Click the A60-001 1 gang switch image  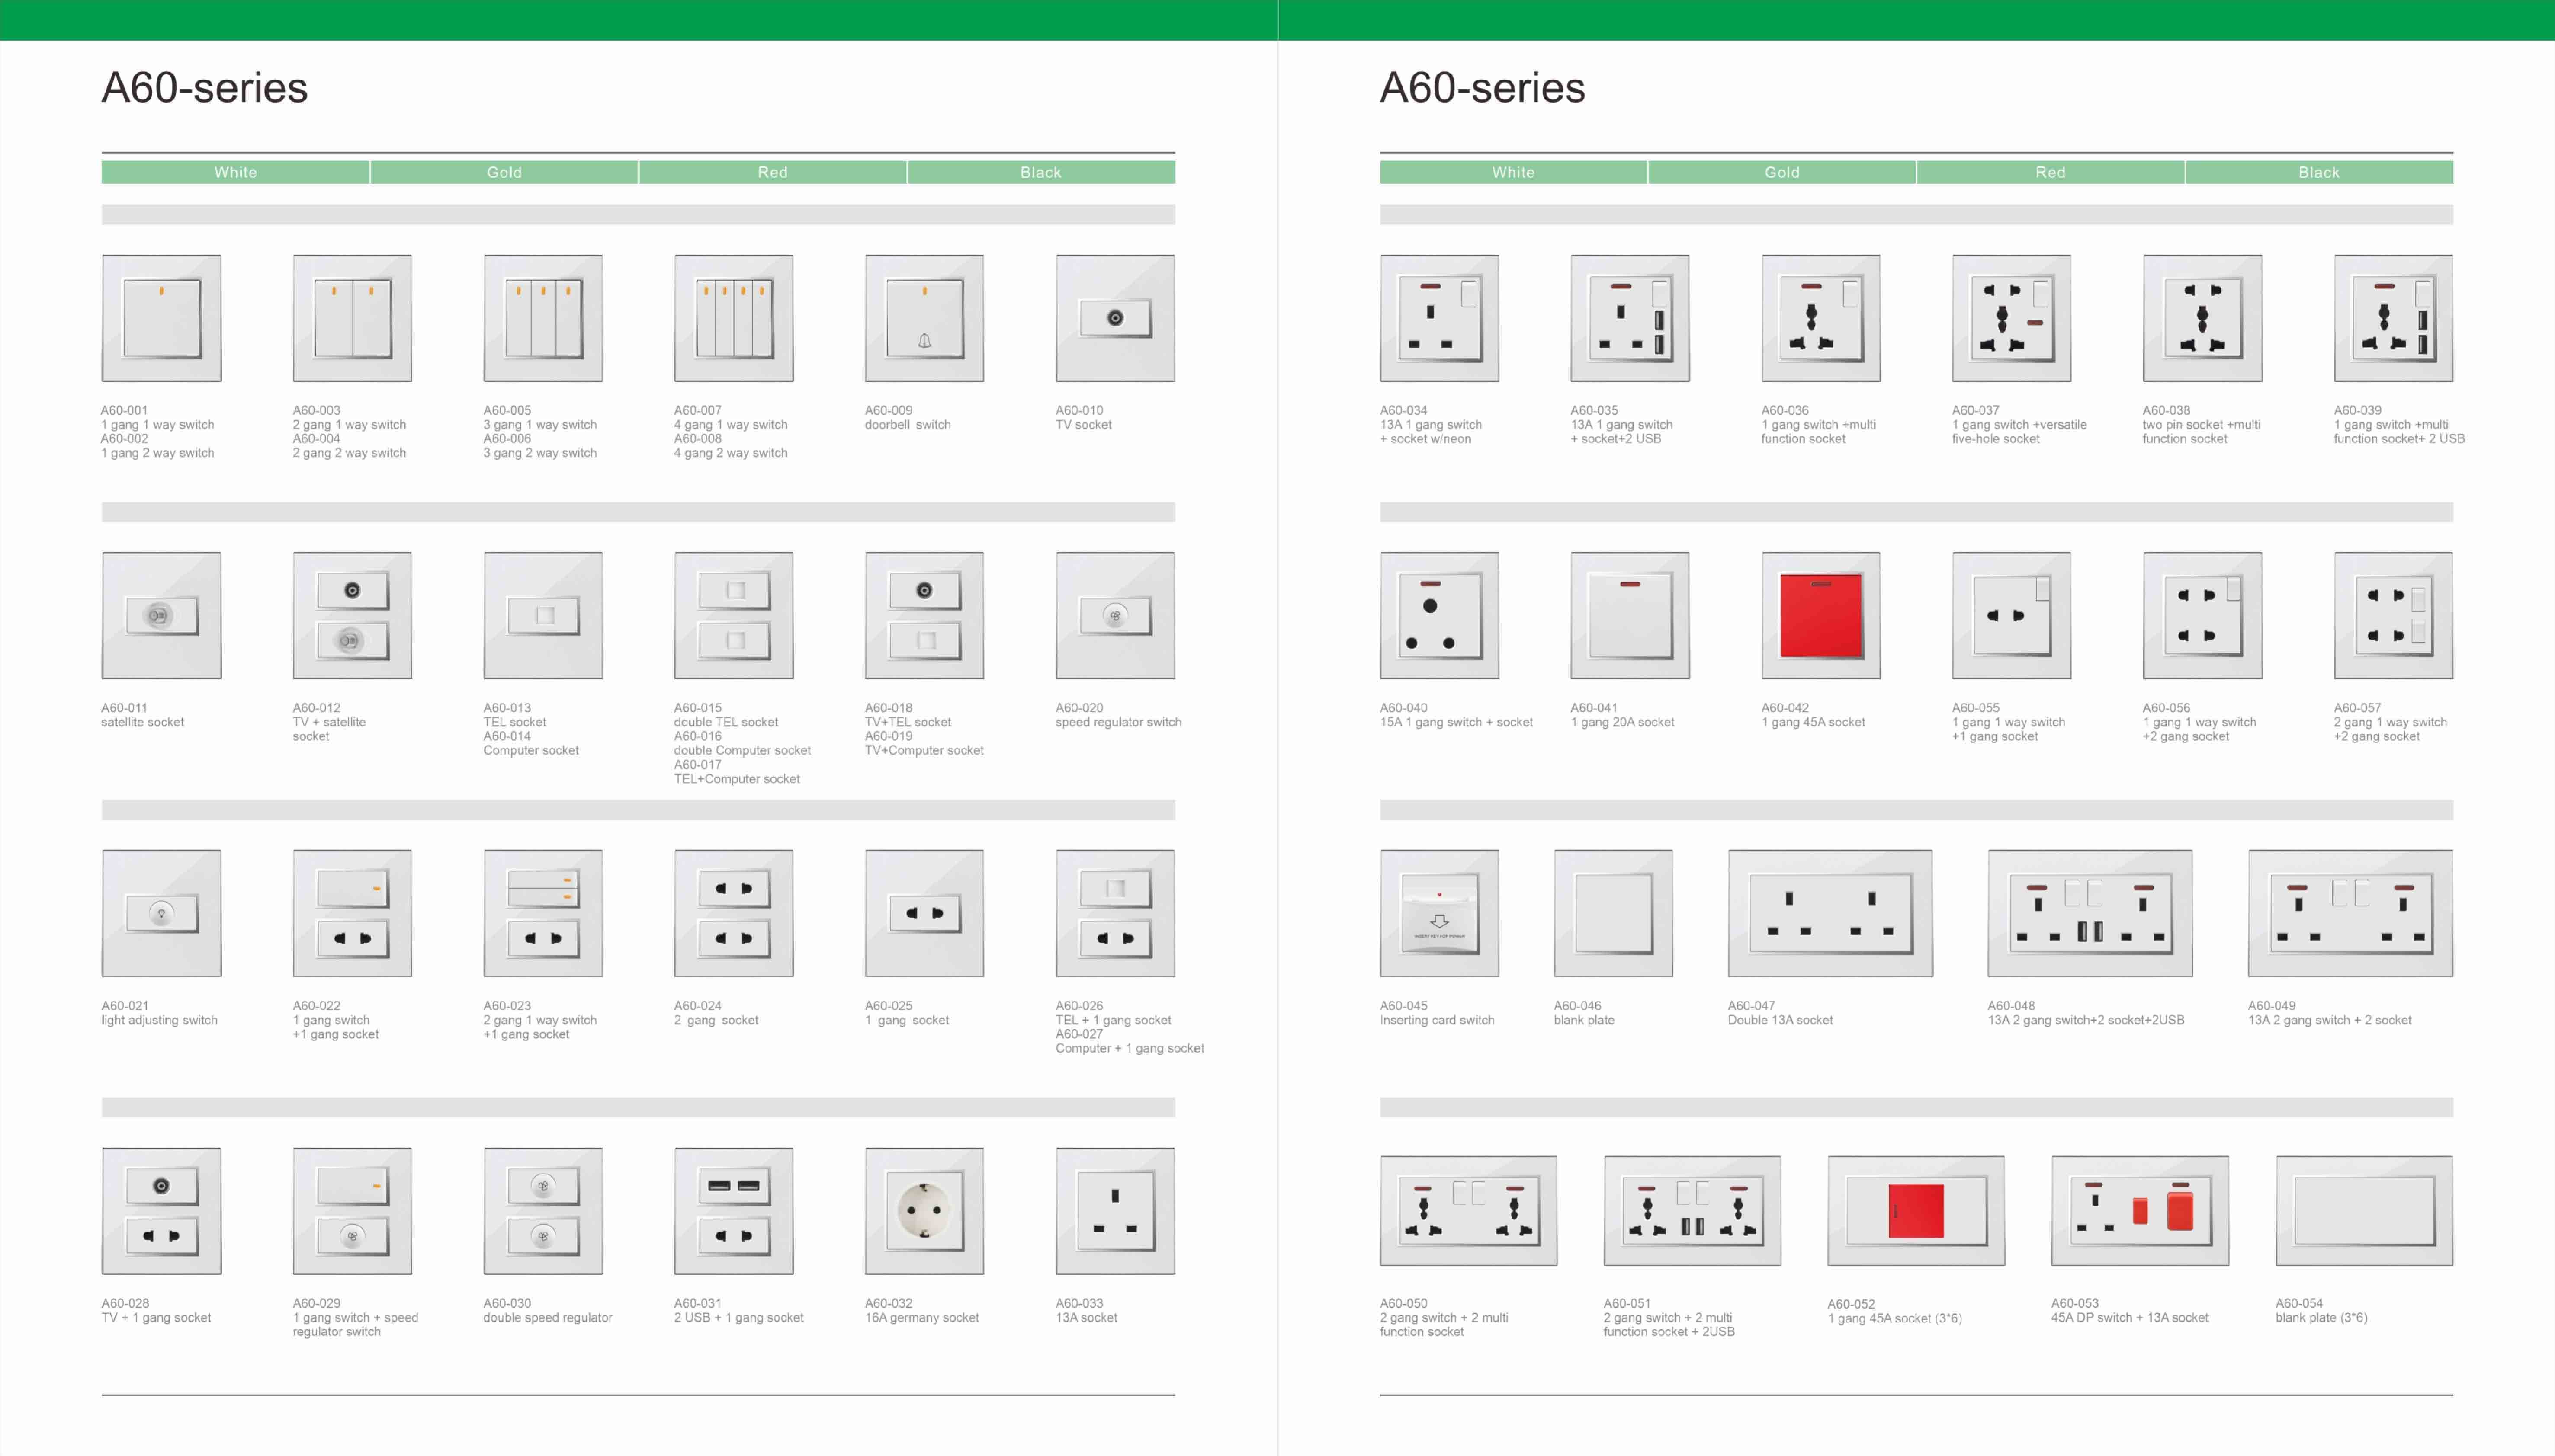[x=161, y=318]
